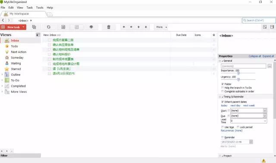This screenshot has height=163, width=276.
Task: Open the File menu
Action: pos(3,8)
